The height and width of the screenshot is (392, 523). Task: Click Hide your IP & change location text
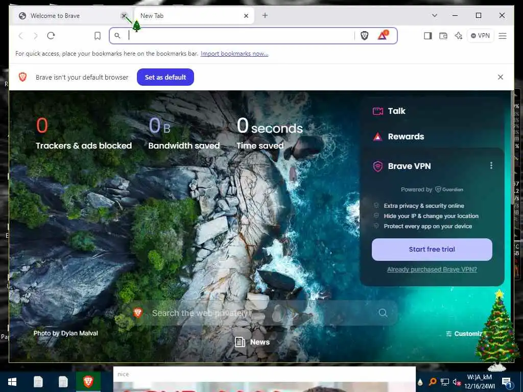click(431, 216)
